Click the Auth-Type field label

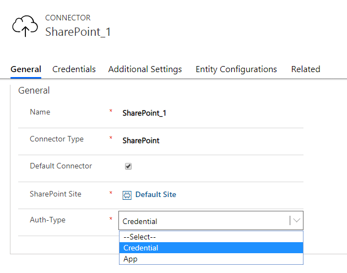pos(47,220)
